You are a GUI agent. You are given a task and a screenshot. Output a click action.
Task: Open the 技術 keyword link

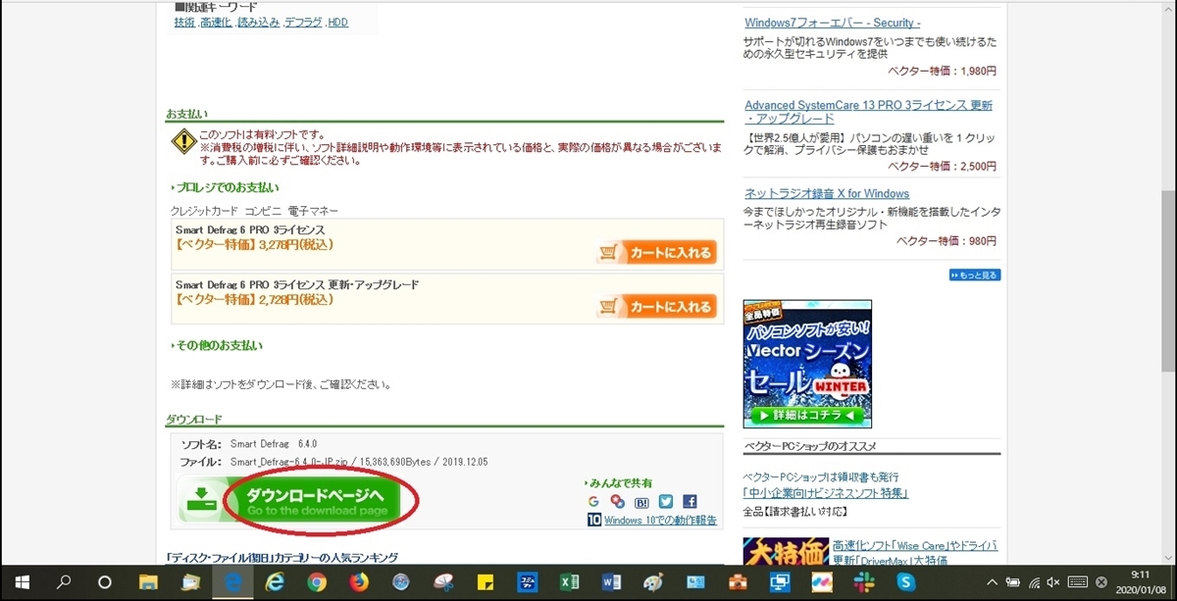(x=184, y=22)
